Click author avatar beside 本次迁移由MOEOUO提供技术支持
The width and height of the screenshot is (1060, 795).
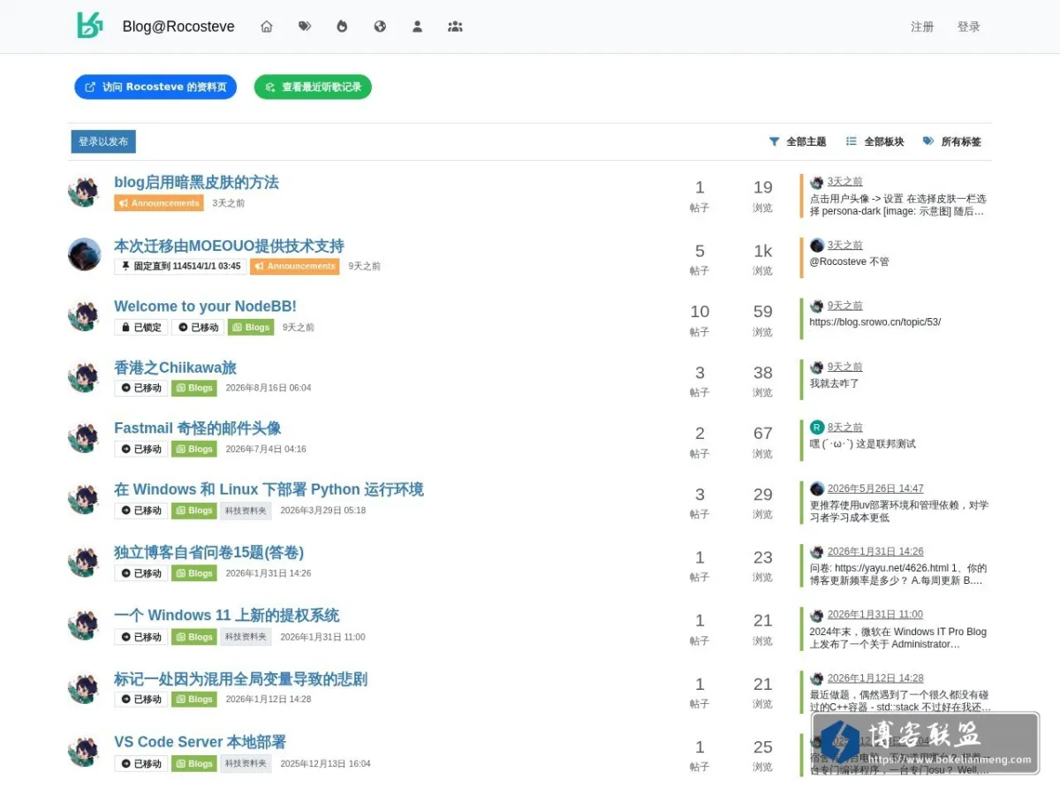click(85, 254)
